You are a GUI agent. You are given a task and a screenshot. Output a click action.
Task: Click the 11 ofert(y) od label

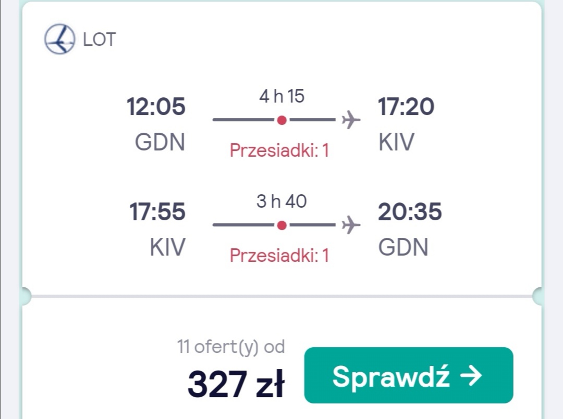pyautogui.click(x=231, y=347)
